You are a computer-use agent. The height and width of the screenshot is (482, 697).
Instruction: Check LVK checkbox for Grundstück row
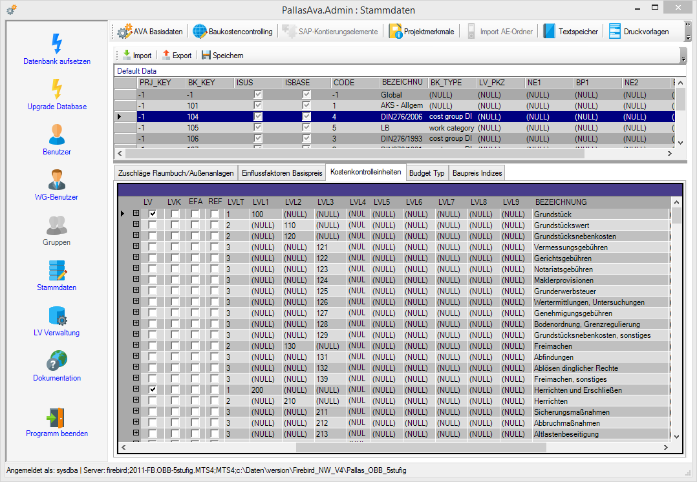175,214
